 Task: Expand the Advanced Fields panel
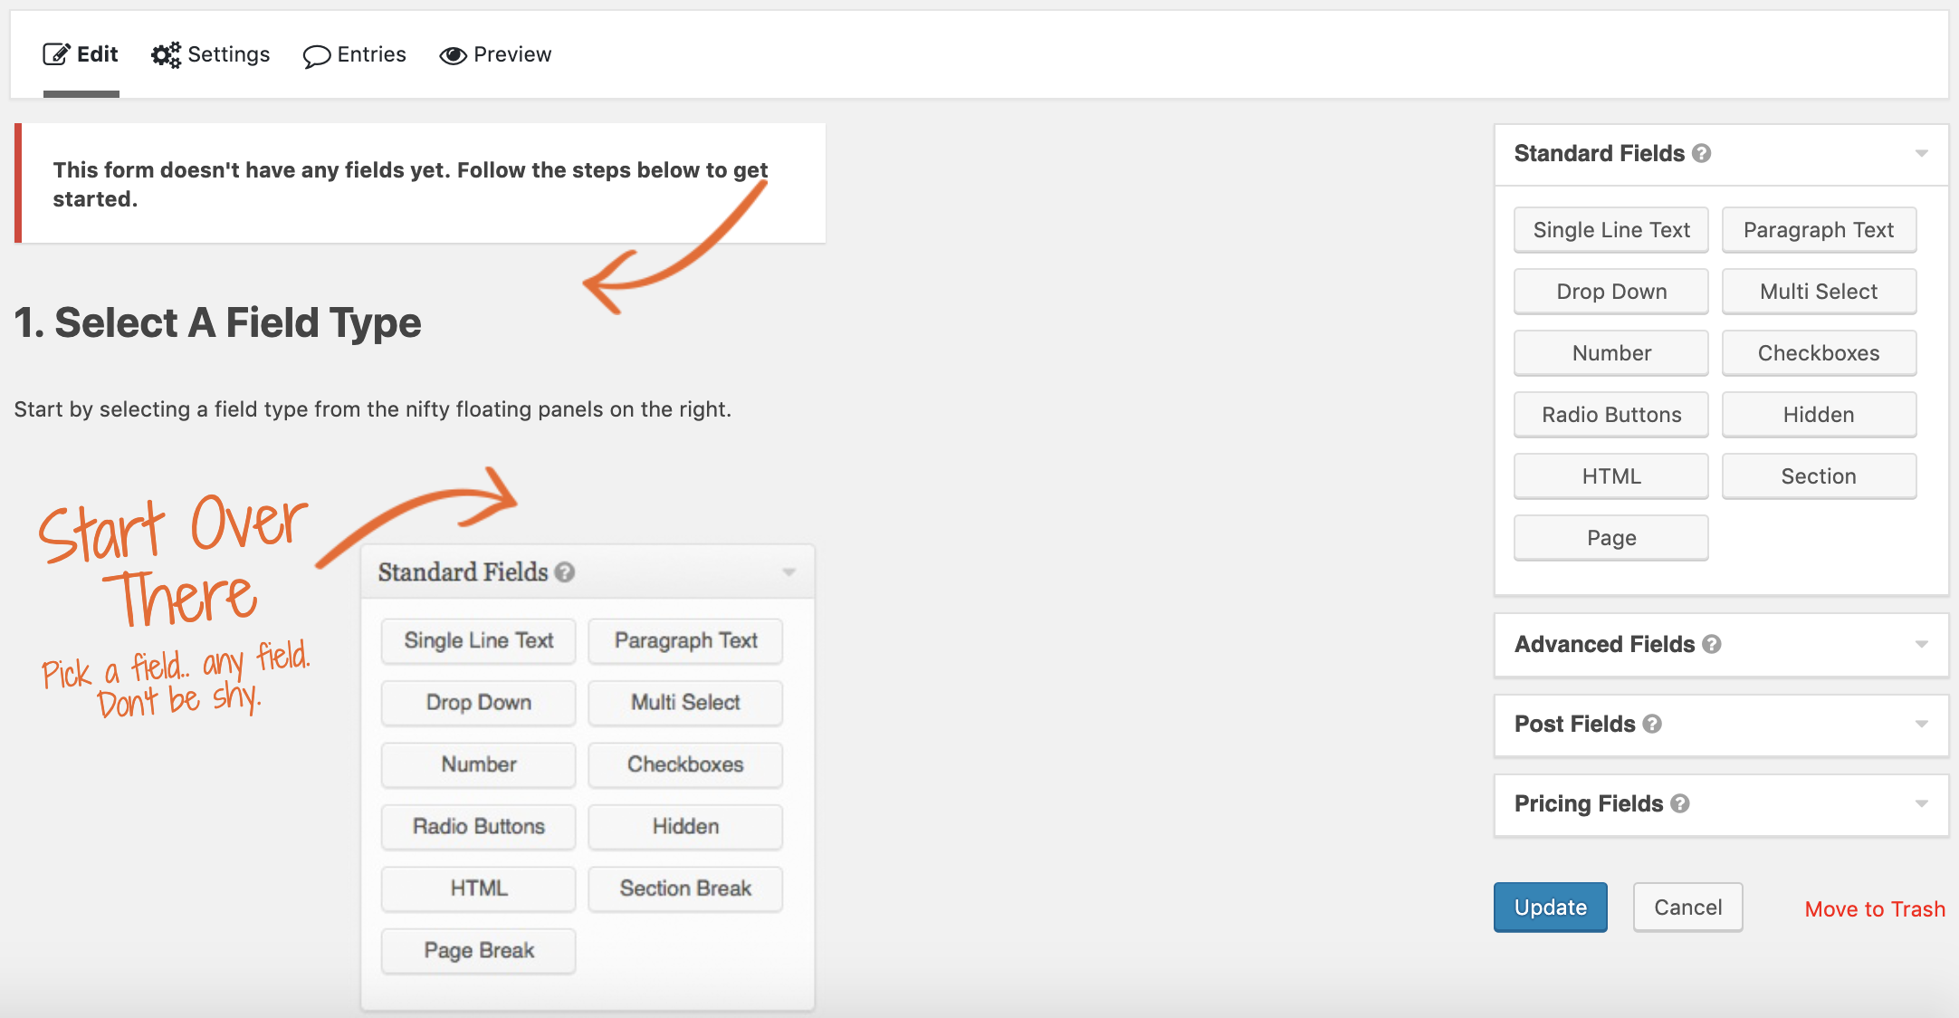[1923, 645]
